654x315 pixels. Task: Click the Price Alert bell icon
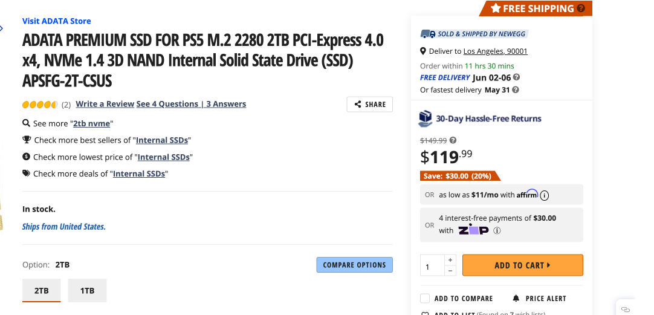(516, 298)
